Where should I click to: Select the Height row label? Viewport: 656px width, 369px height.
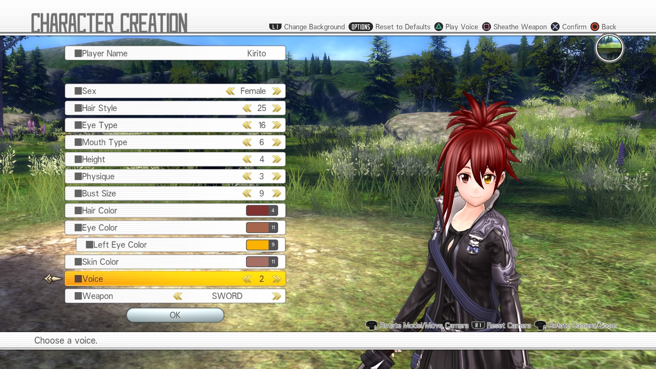pos(94,160)
